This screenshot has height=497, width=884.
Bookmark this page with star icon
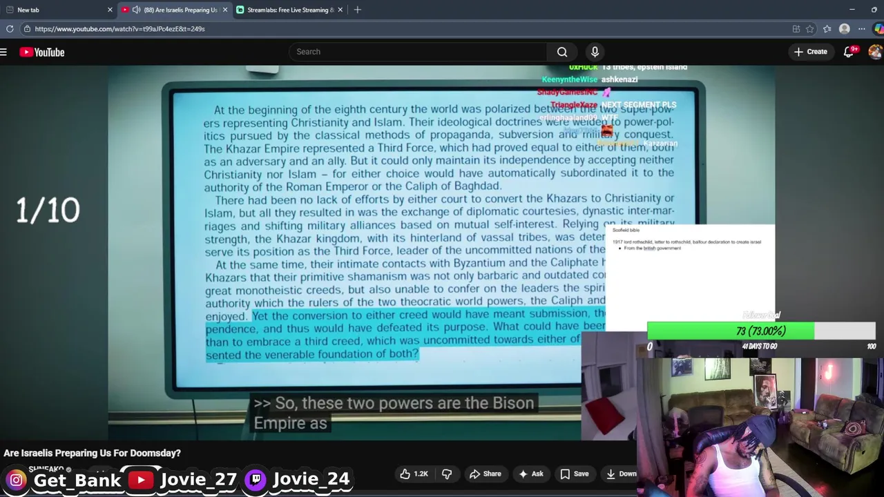point(810,29)
